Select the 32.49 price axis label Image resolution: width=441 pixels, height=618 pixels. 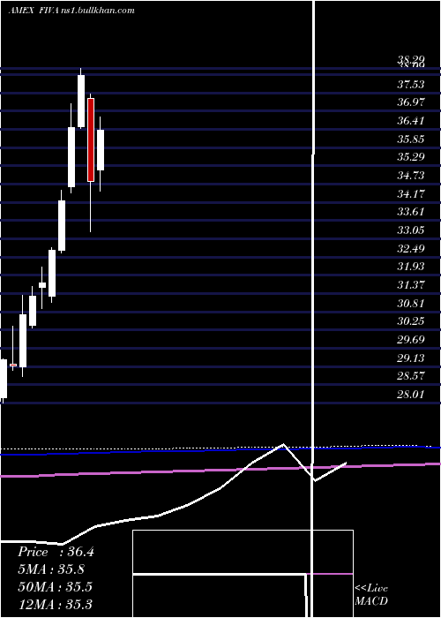pyautogui.click(x=411, y=248)
